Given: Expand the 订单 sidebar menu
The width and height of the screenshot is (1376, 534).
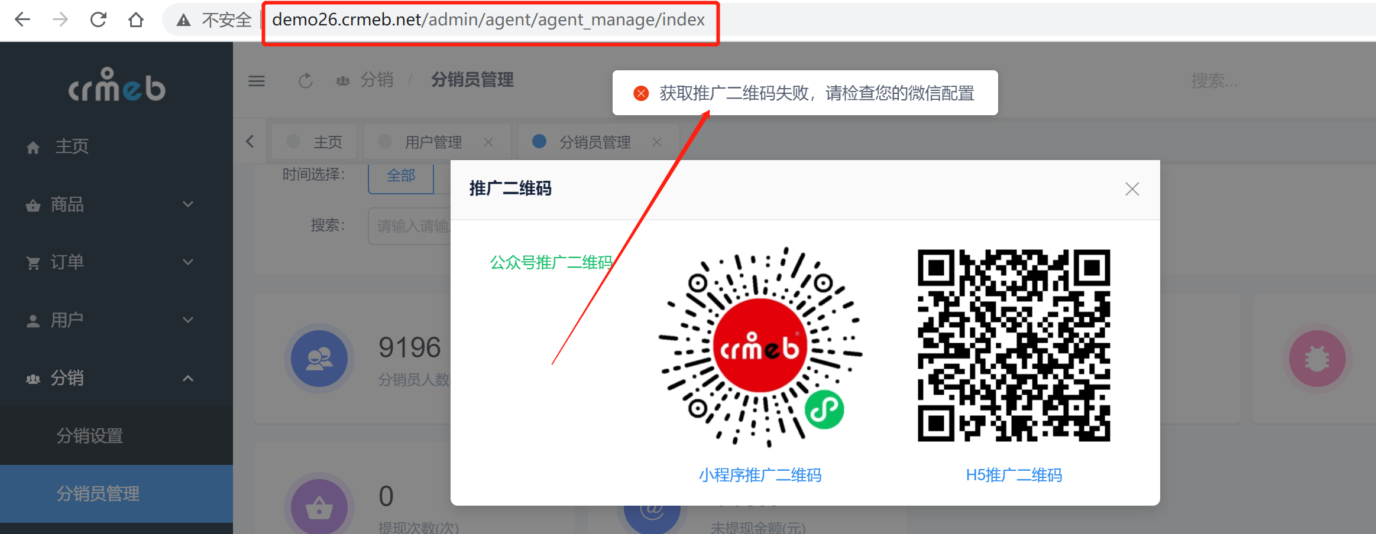Looking at the screenshot, I should click(116, 262).
